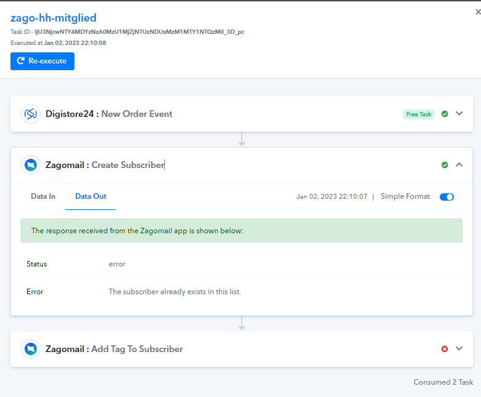Viewport: 481px width, 397px height.
Task: Switch to the Data In tab
Action: [x=43, y=196]
